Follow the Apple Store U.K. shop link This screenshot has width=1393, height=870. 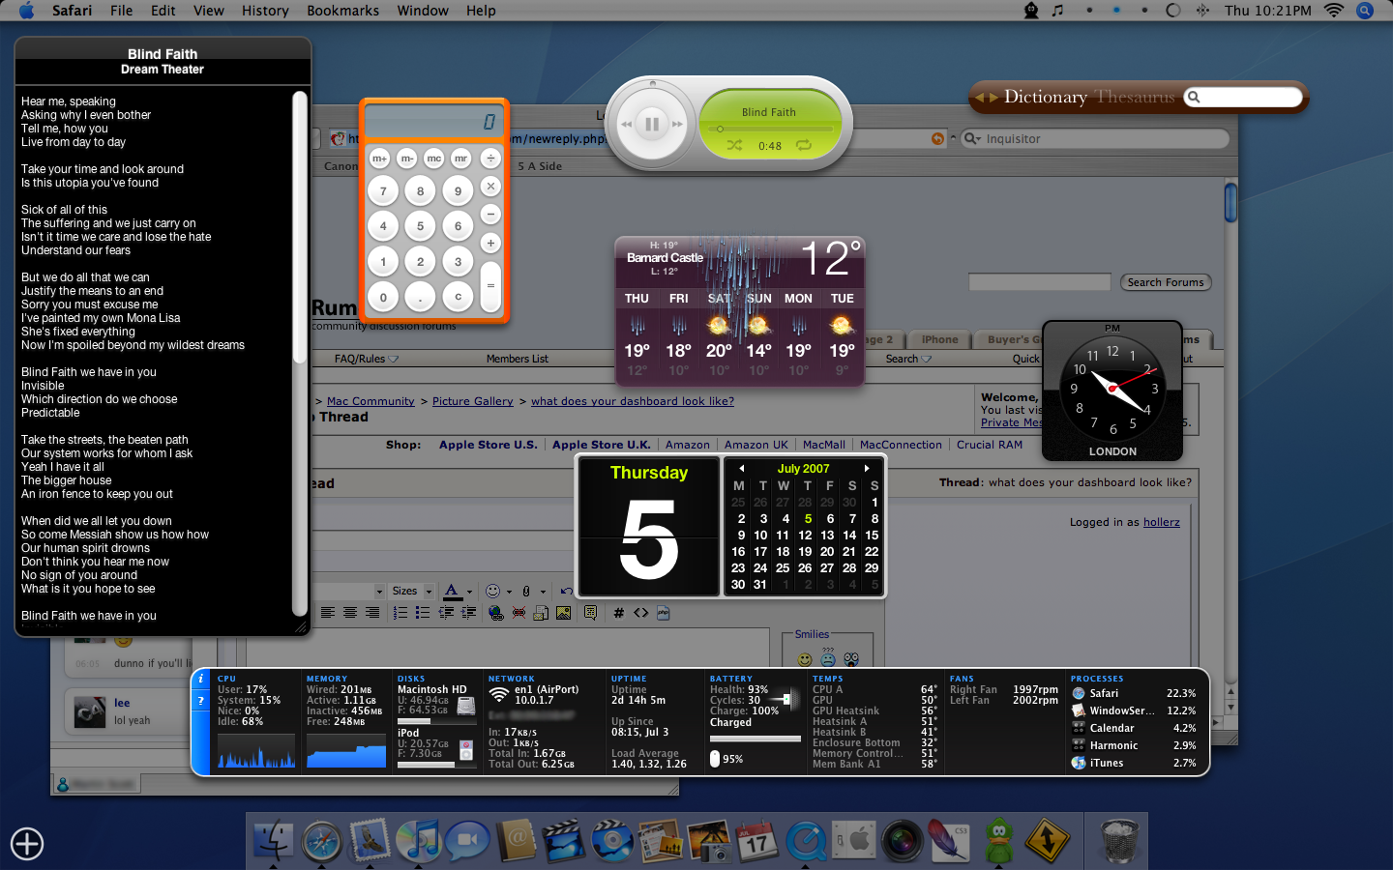coord(602,445)
